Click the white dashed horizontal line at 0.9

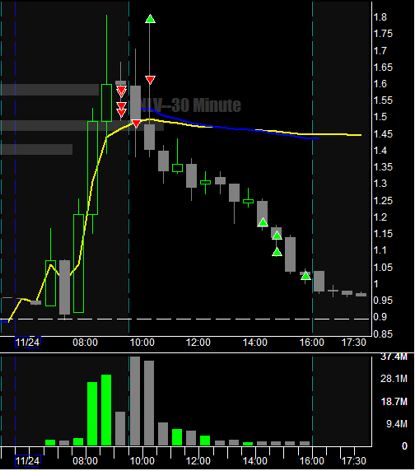(x=185, y=319)
